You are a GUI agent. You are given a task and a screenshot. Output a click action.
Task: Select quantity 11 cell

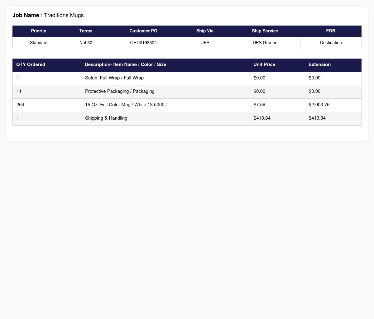click(47, 92)
